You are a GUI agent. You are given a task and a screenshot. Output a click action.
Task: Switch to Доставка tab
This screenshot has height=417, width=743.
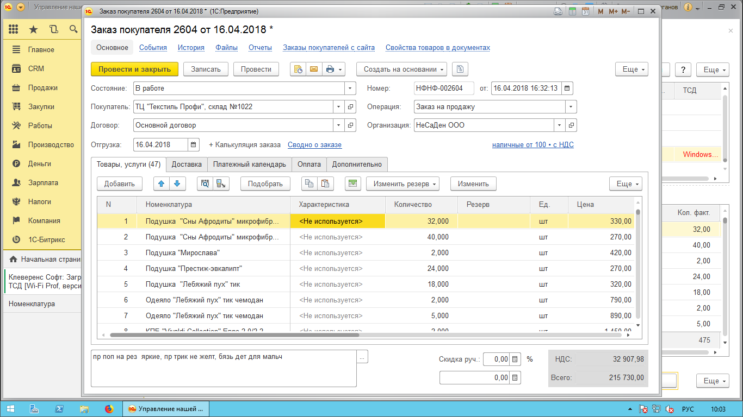pos(187,164)
